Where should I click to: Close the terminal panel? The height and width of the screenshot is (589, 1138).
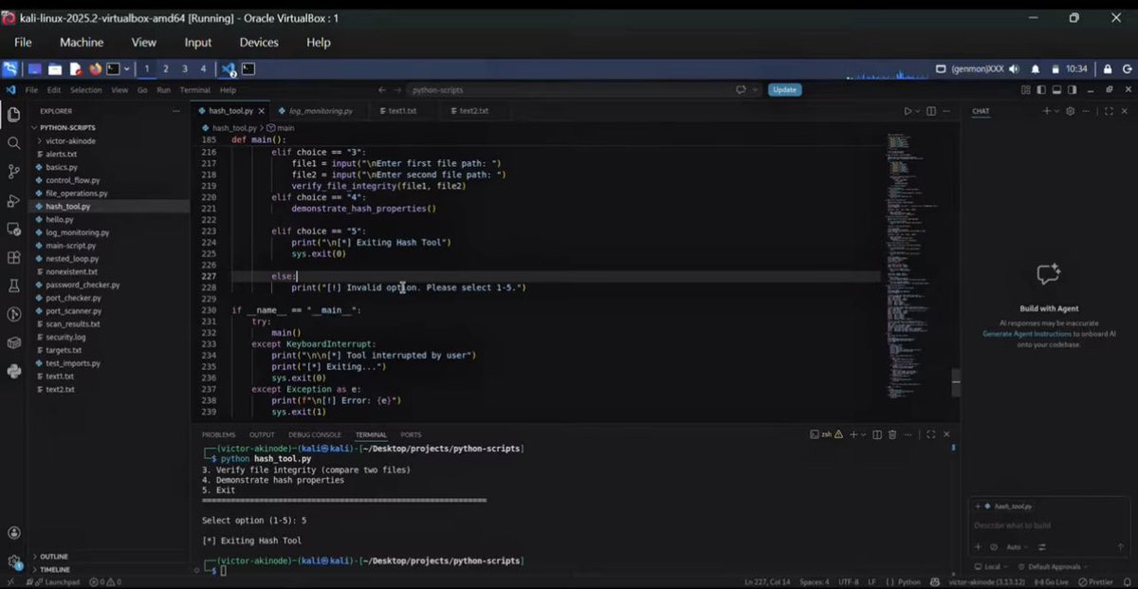(946, 434)
